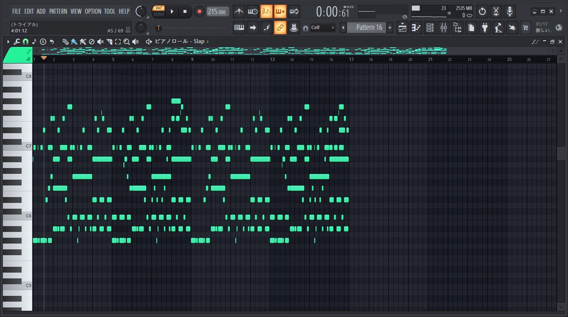Select the Delete tool
The height and width of the screenshot is (317, 568).
click(92, 41)
